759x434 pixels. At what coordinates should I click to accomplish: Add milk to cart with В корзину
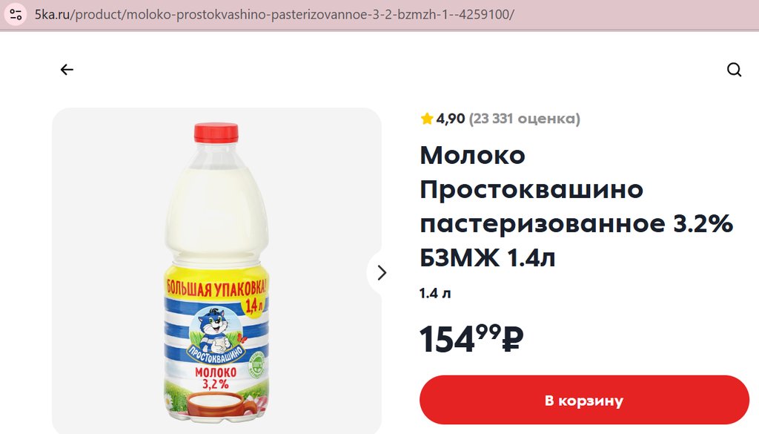point(584,401)
